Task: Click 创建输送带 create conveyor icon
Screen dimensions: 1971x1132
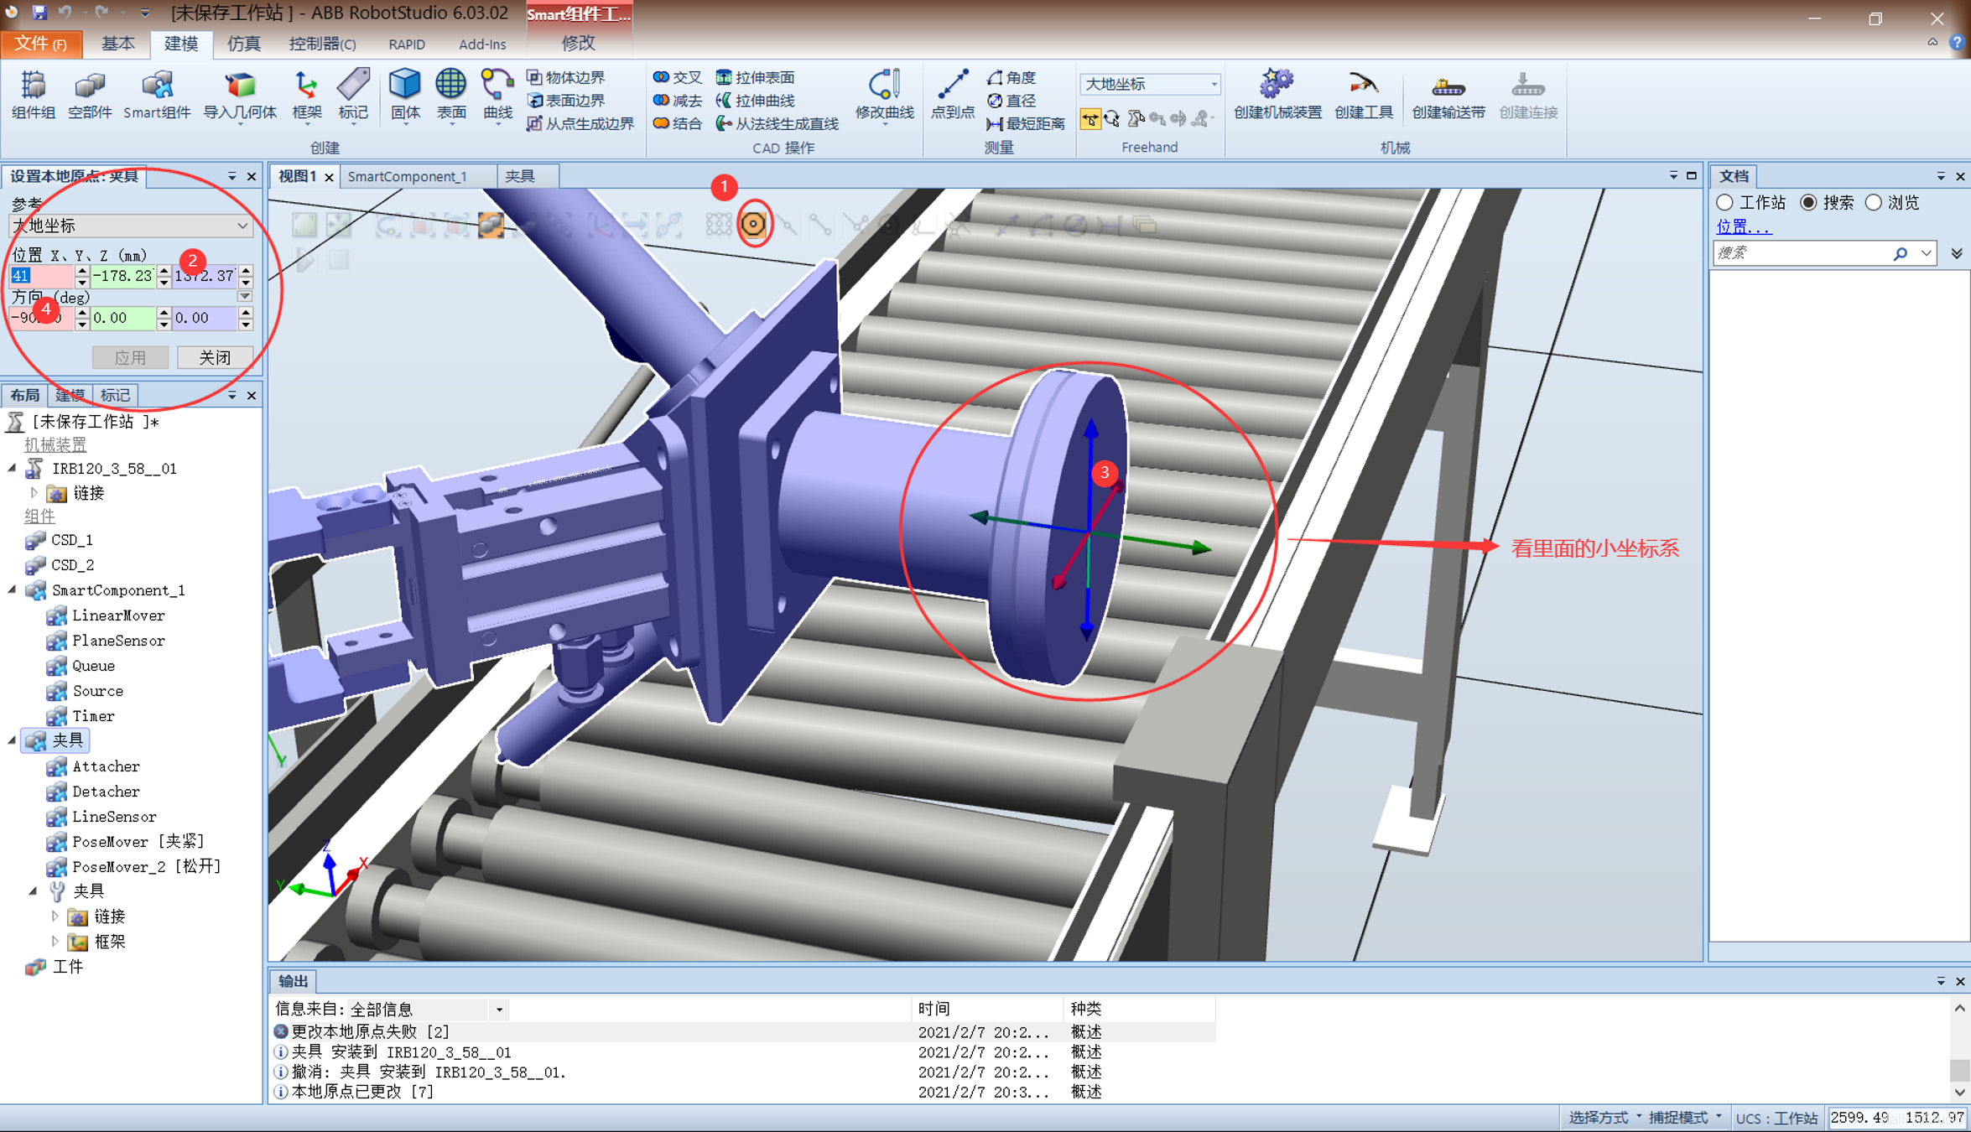Action: (1448, 94)
